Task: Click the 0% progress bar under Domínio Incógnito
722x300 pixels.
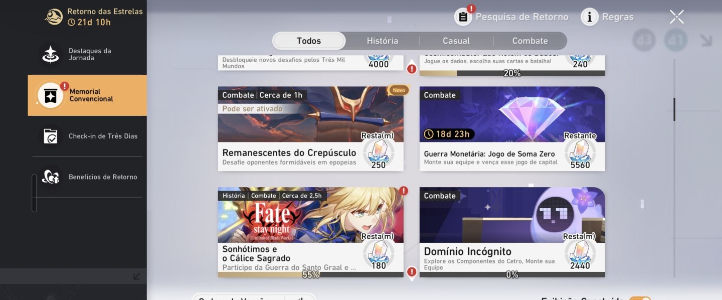Action: [x=512, y=274]
